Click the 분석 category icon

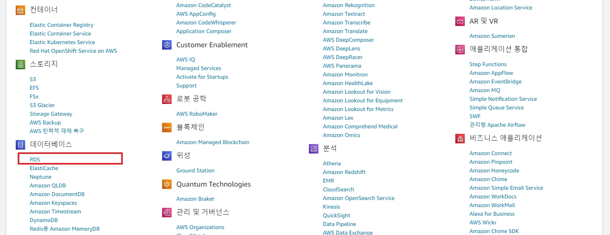(x=314, y=149)
